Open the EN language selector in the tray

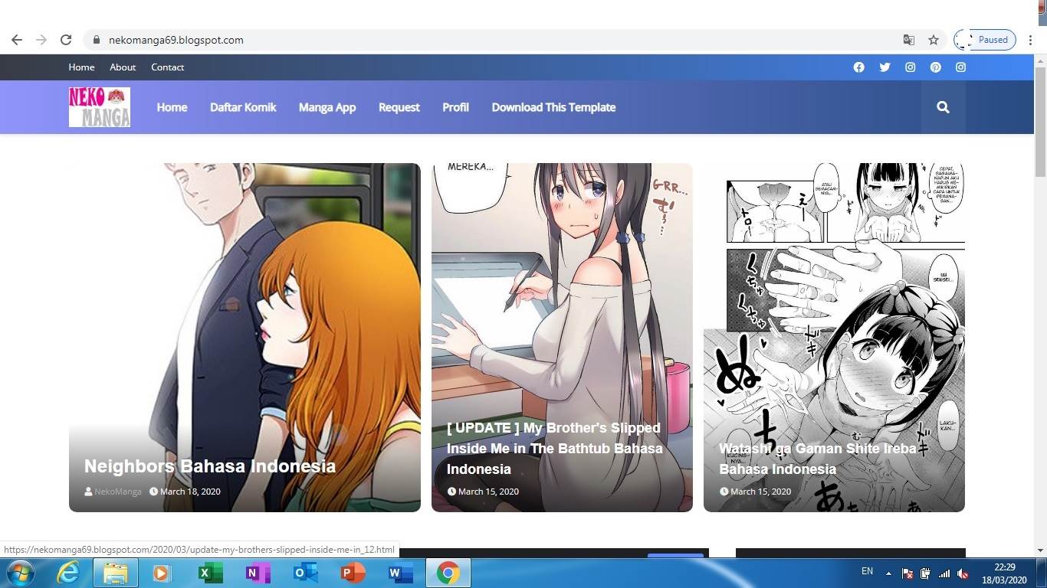[x=867, y=572]
